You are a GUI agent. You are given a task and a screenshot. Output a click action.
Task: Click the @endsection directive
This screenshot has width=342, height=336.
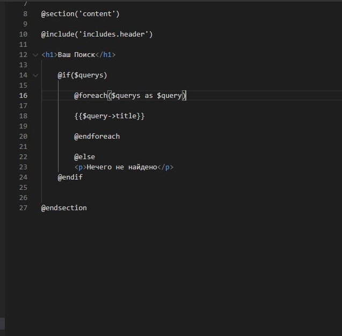click(64, 208)
